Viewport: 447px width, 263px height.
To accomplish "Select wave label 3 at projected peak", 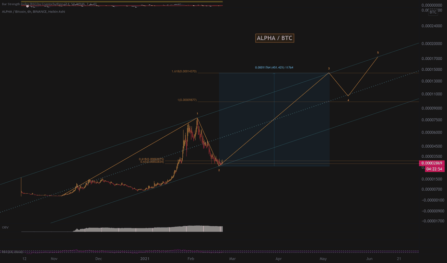I will (329, 68).
